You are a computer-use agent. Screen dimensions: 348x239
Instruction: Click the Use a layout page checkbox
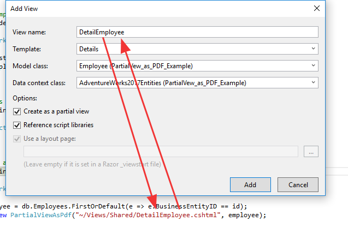coord(17,139)
